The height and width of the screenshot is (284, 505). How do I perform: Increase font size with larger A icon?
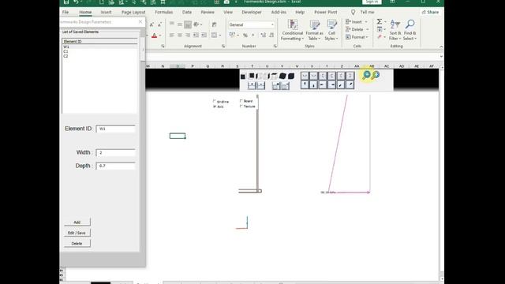point(151,24)
